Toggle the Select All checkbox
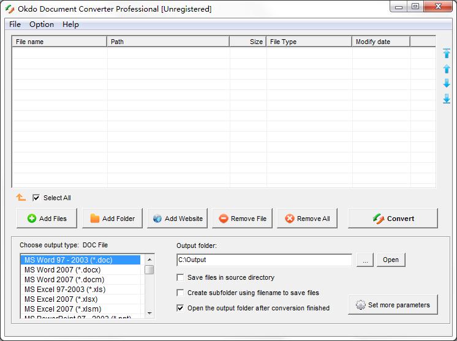Image resolution: width=457 pixels, height=341 pixels. click(36, 198)
